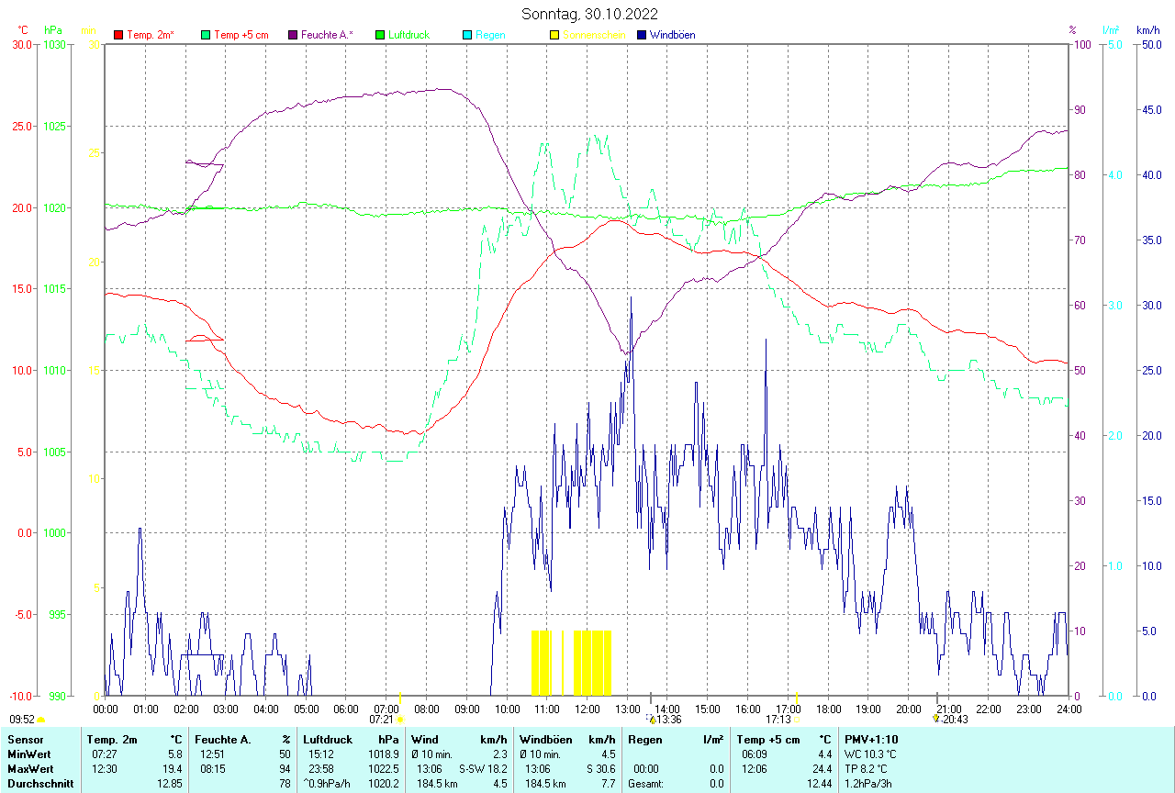Click the 1.2hPa/3h trend value
Viewport: 1175px width, 793px height.
click(x=869, y=784)
